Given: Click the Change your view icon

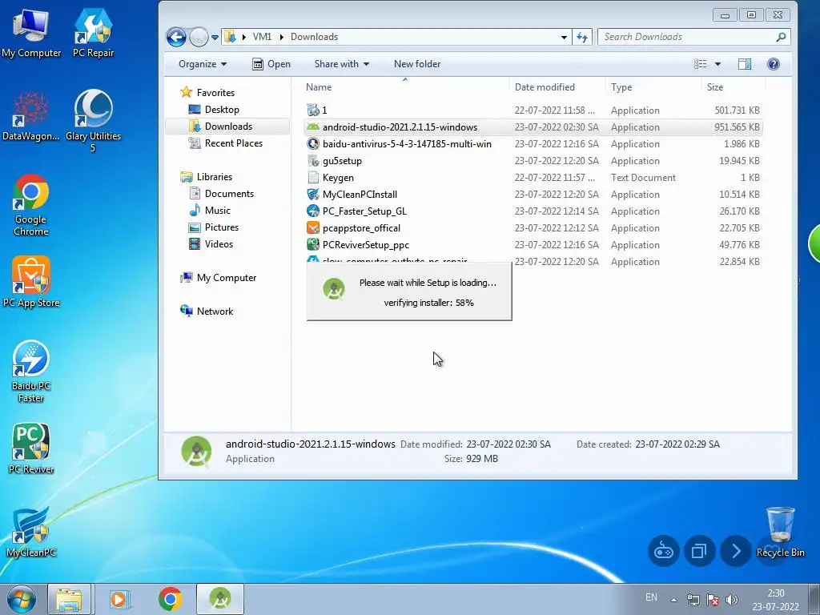Looking at the screenshot, I should click(x=700, y=64).
